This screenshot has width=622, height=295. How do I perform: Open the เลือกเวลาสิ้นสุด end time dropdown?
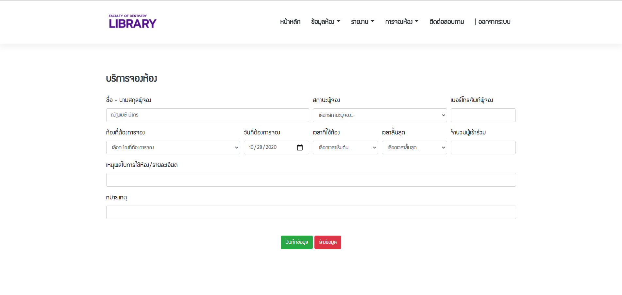414,147
